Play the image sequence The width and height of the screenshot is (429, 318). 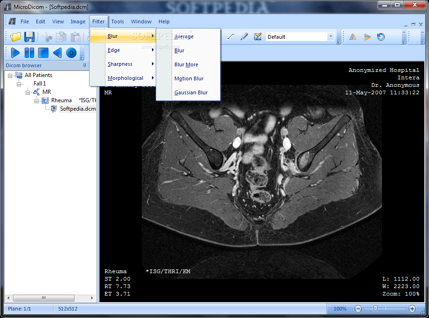click(15, 53)
